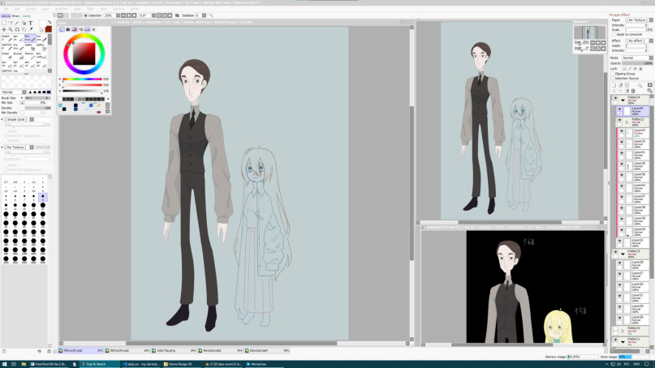Click the No Texture brush button
655x368 pixels.
(x=16, y=148)
